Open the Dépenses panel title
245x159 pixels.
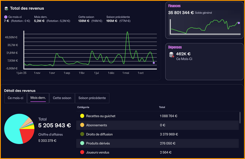pos(175,47)
